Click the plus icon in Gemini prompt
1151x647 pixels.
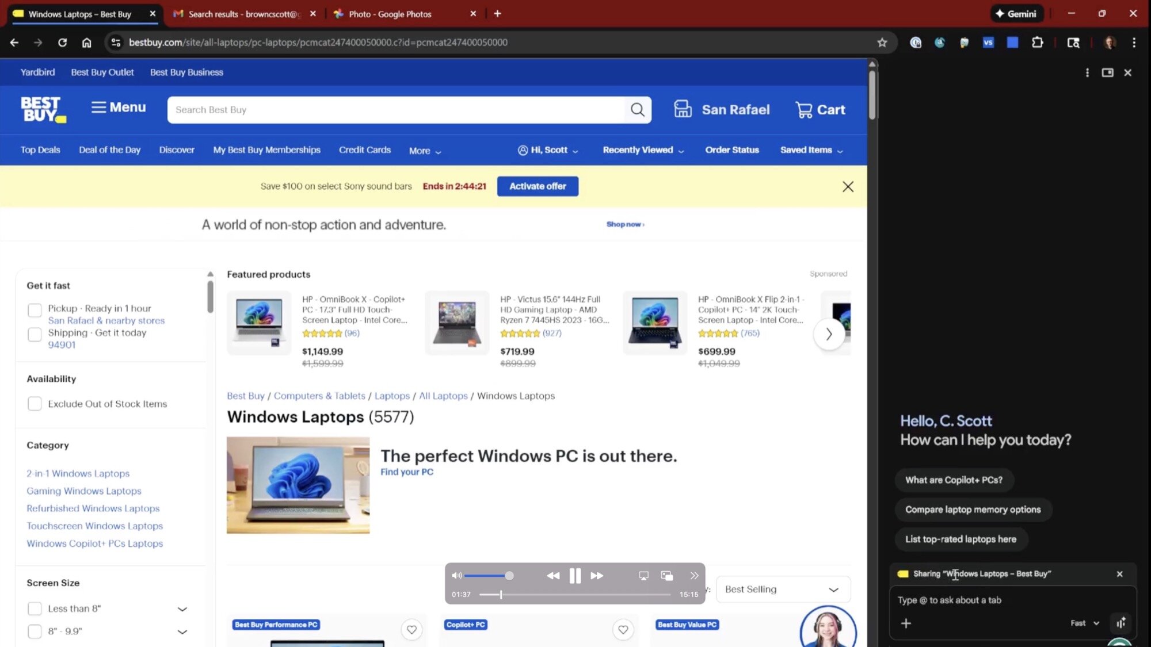click(906, 623)
